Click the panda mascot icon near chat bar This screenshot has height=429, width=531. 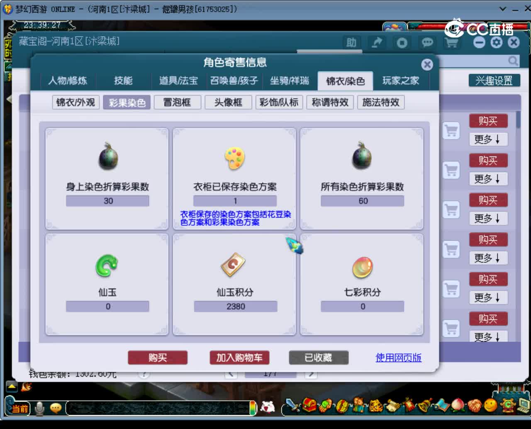[268, 407]
